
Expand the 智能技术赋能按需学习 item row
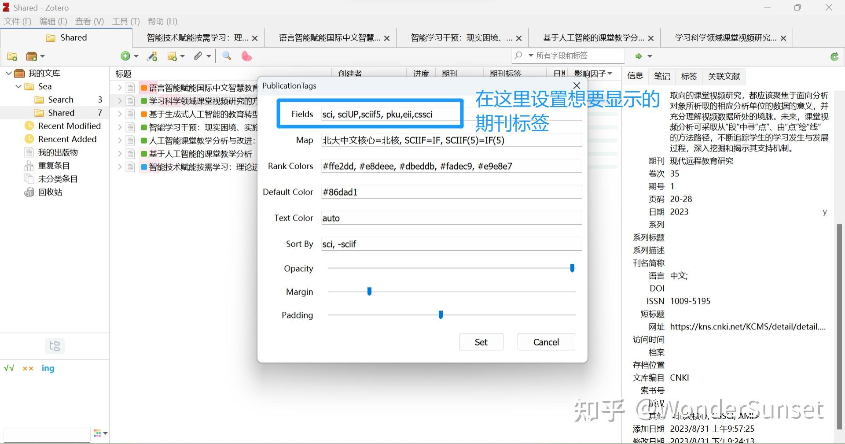click(119, 167)
